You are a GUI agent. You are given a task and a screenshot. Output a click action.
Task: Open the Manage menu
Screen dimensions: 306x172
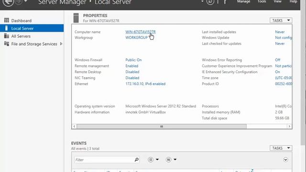243,1
